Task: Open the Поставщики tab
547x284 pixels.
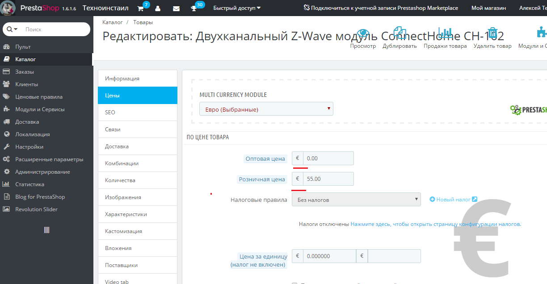Action: click(x=138, y=265)
